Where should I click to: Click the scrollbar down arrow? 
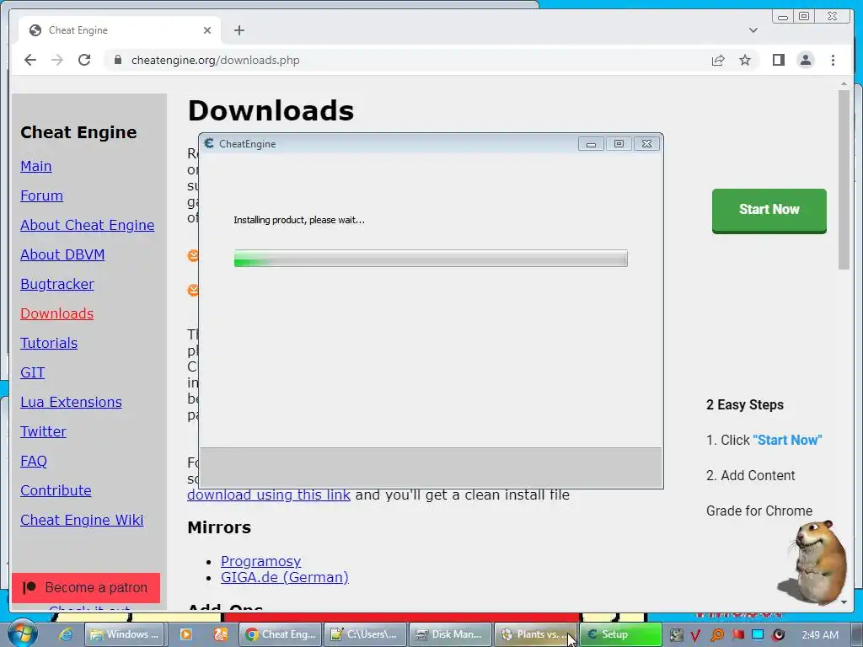click(x=844, y=602)
